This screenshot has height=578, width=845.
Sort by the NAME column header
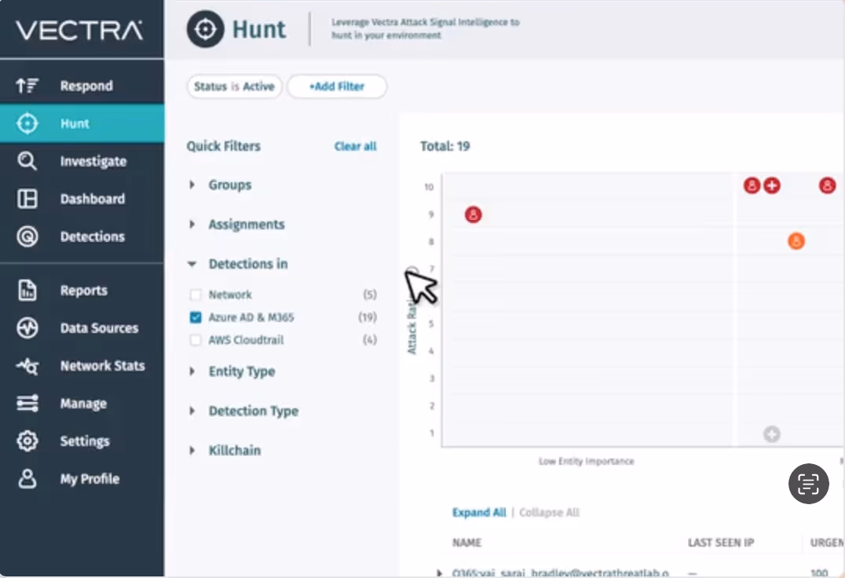click(x=466, y=543)
